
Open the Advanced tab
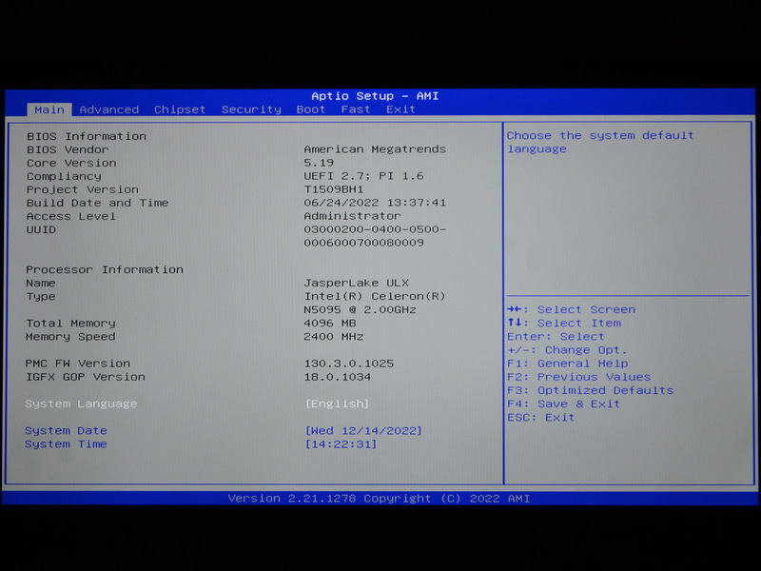tap(109, 109)
